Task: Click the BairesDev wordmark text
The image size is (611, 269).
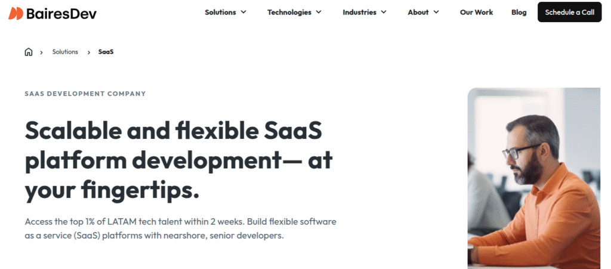Action: point(61,14)
